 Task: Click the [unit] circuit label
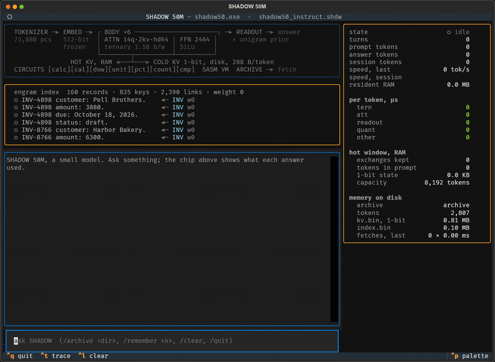click(x=119, y=69)
